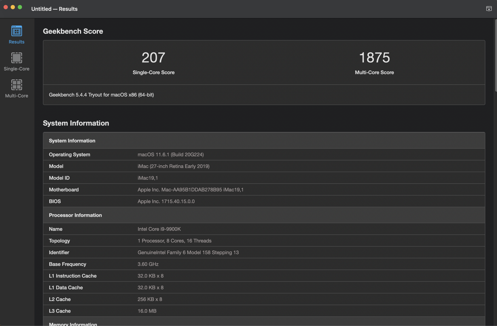Select the Model ID value iMac19,1
Screen dimensions: 497x326
[148, 178]
